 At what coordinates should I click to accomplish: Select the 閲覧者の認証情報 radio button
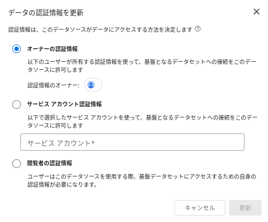[17, 164]
